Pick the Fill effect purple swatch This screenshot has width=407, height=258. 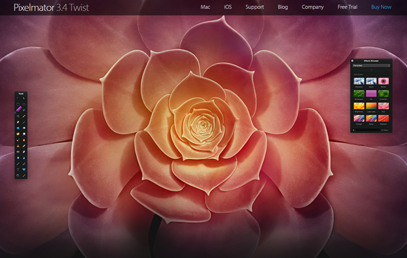pos(371,93)
